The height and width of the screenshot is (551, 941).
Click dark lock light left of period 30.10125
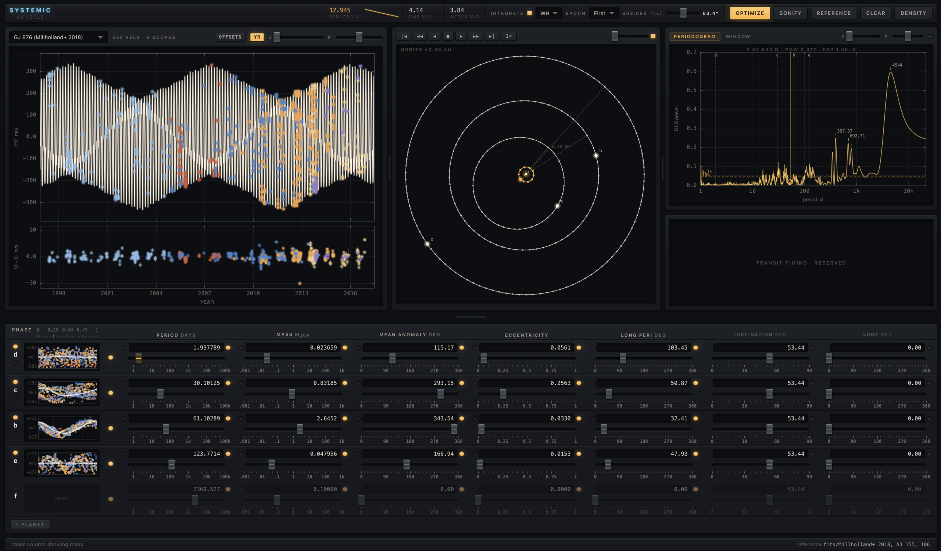click(x=124, y=383)
